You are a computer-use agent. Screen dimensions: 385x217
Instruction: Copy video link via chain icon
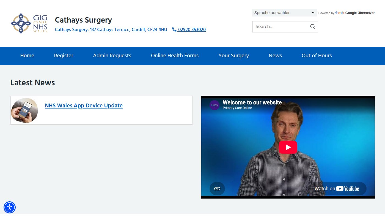(x=217, y=189)
